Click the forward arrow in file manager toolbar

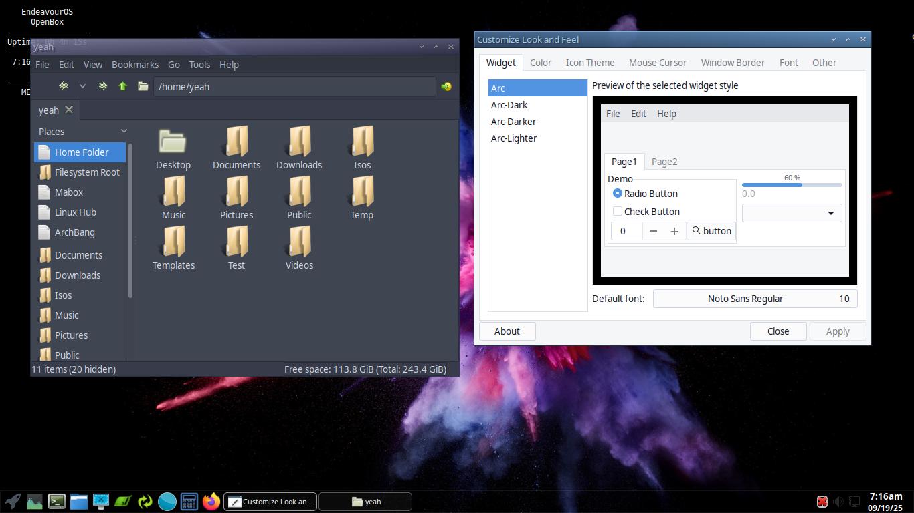pos(102,86)
